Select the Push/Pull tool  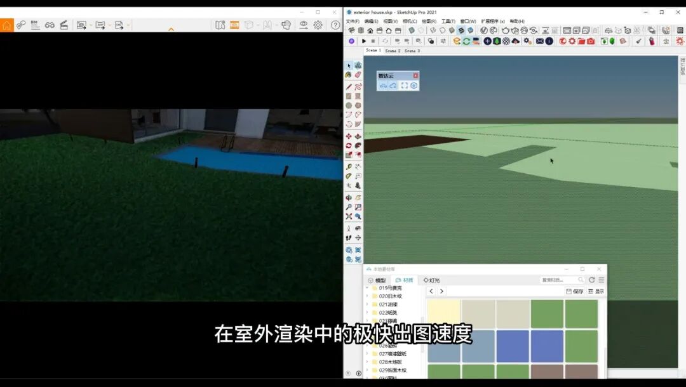pos(358,136)
